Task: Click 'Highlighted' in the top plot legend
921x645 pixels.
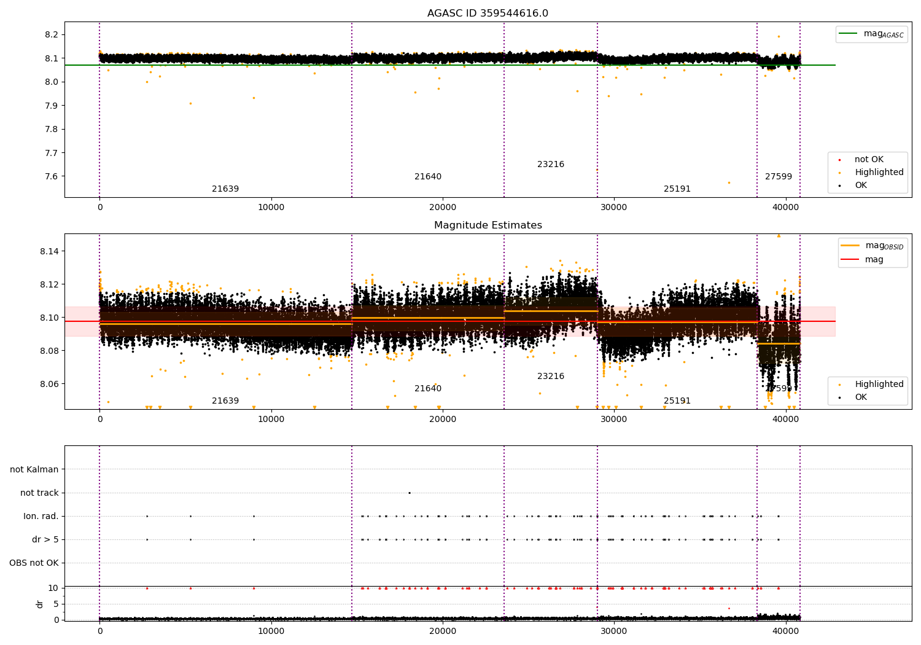Action: (879, 173)
